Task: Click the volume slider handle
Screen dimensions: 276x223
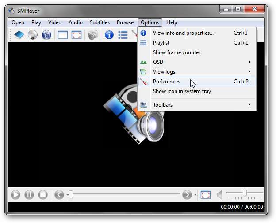Action: pyautogui.click(x=245, y=193)
